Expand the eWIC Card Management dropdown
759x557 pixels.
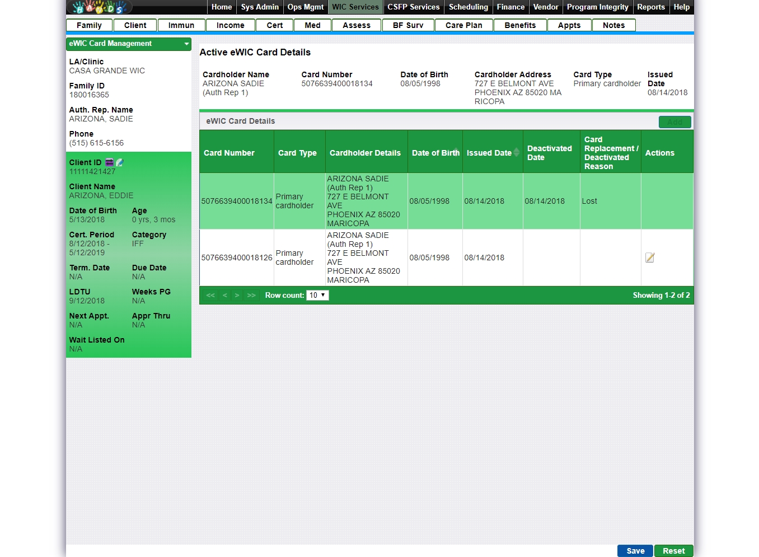point(186,44)
